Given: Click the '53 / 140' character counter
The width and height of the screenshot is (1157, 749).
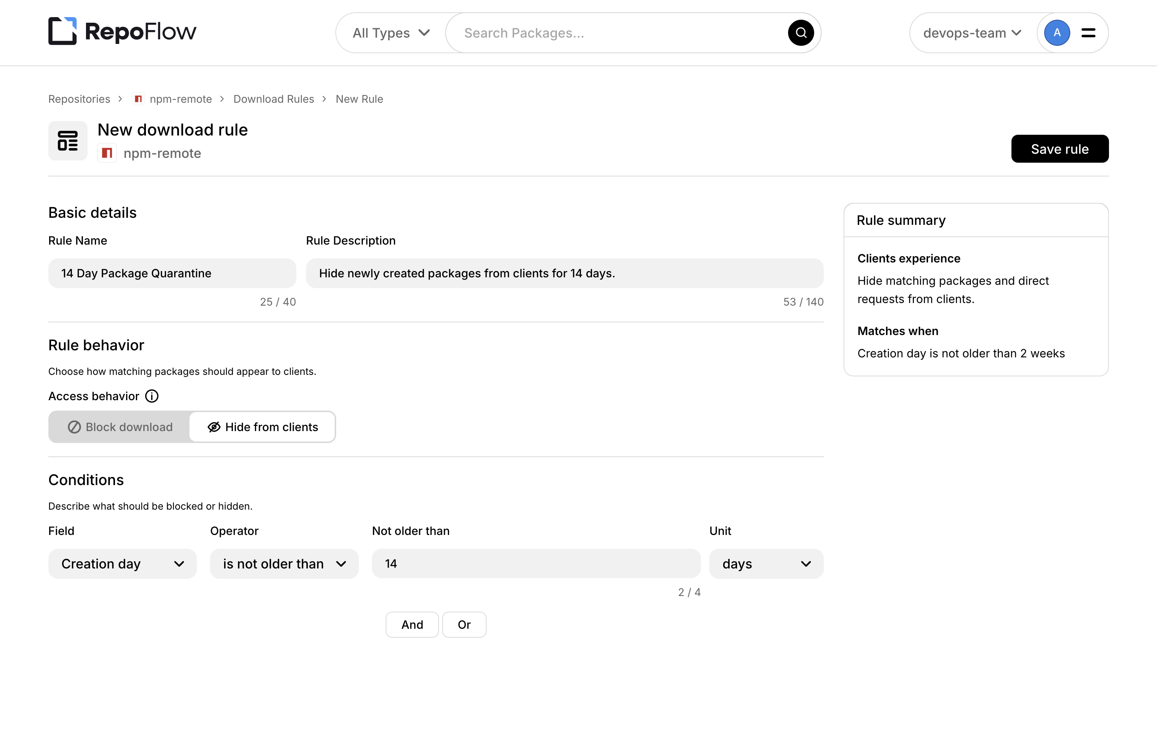Looking at the screenshot, I should point(804,302).
